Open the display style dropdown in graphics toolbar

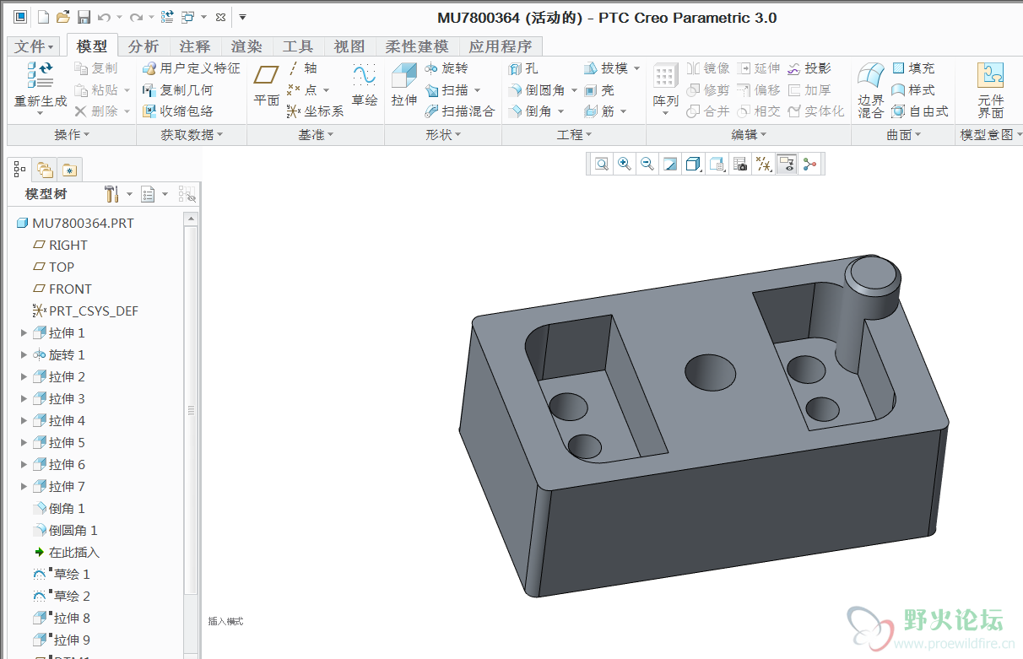coord(694,165)
